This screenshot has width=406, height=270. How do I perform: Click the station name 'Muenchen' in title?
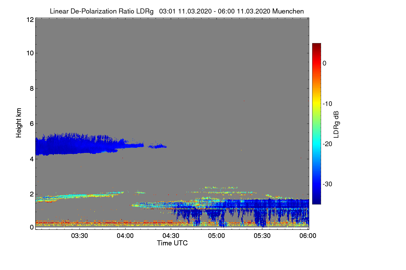coord(288,11)
